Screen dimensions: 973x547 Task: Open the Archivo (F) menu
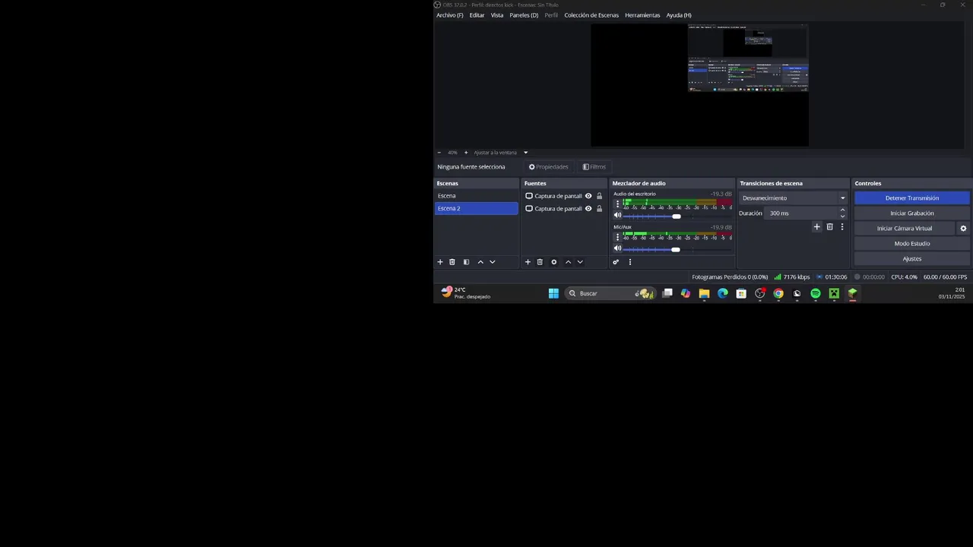point(450,15)
